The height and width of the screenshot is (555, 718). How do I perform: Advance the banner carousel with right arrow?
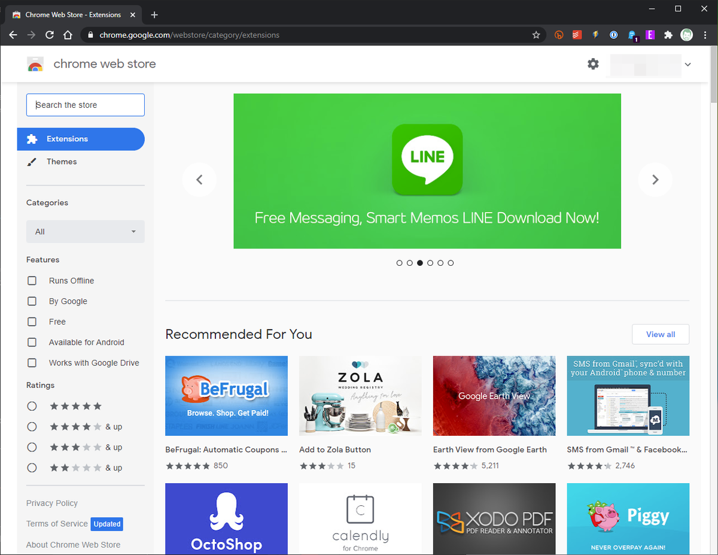pyautogui.click(x=655, y=180)
